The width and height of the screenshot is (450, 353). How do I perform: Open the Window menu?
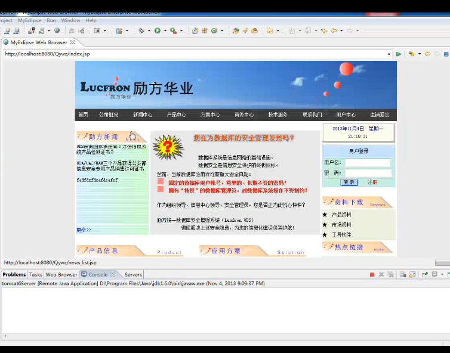(x=70, y=20)
